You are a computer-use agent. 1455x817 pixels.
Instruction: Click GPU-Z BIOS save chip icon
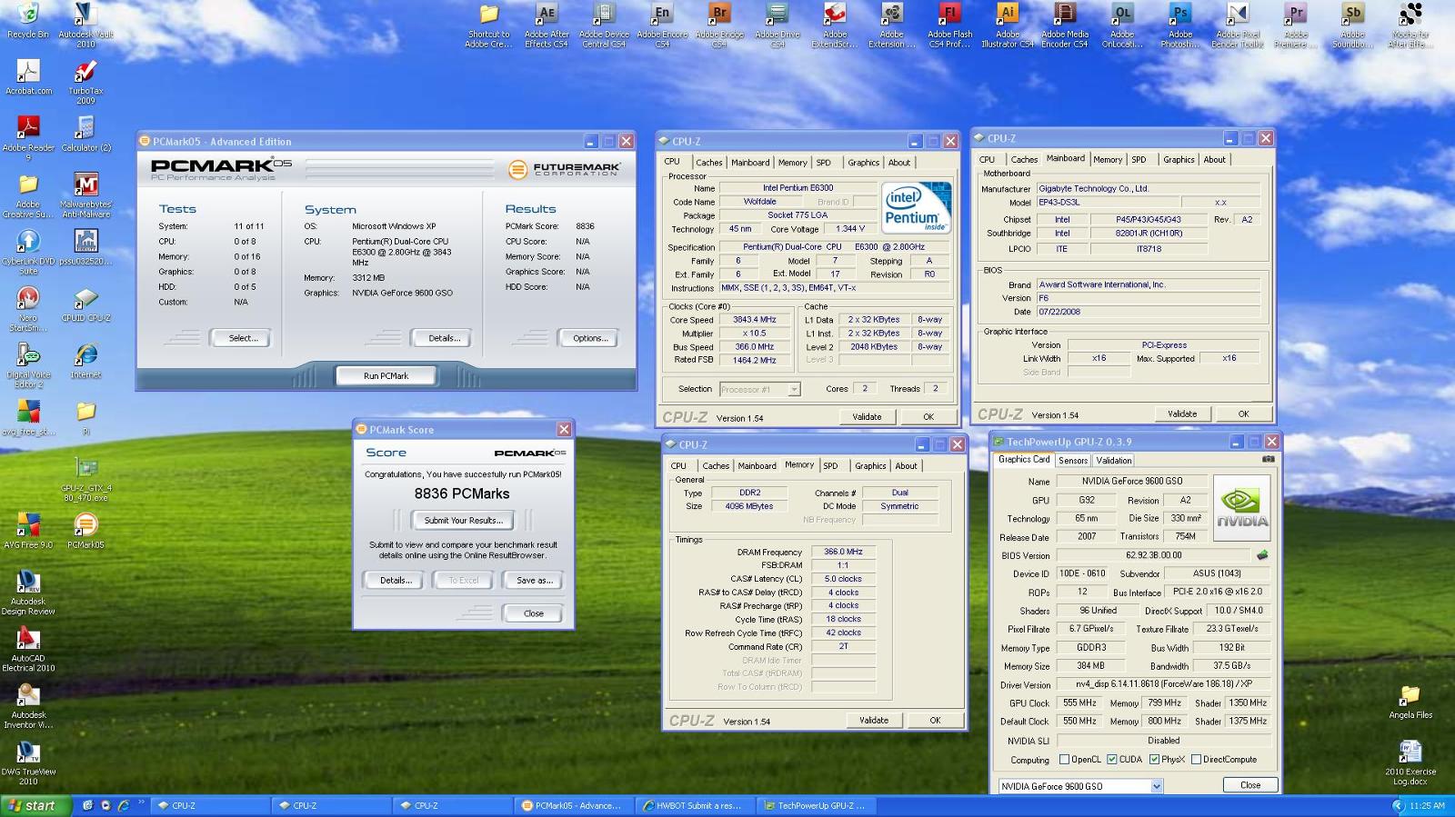click(1262, 554)
